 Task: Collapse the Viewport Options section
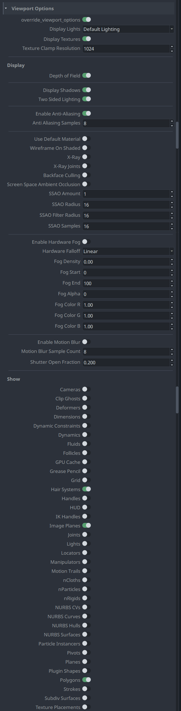(5, 8)
